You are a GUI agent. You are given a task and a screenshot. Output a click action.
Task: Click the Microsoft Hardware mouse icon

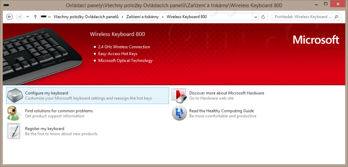coord(179,95)
